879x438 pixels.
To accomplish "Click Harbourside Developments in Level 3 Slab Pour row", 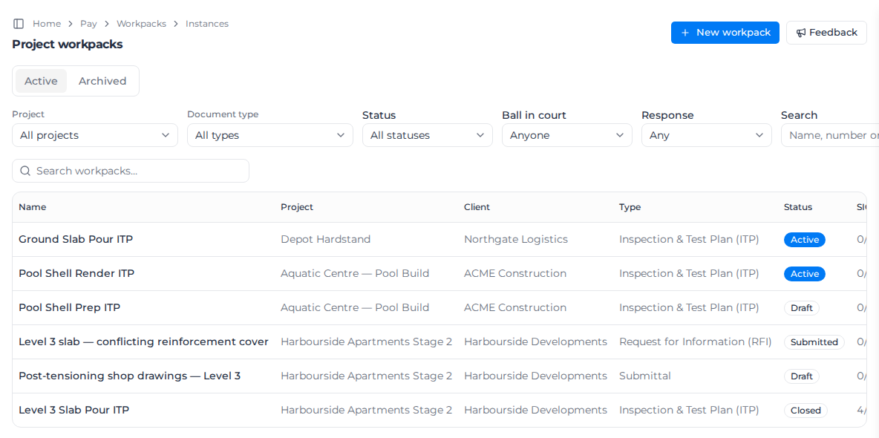I will pos(535,411).
